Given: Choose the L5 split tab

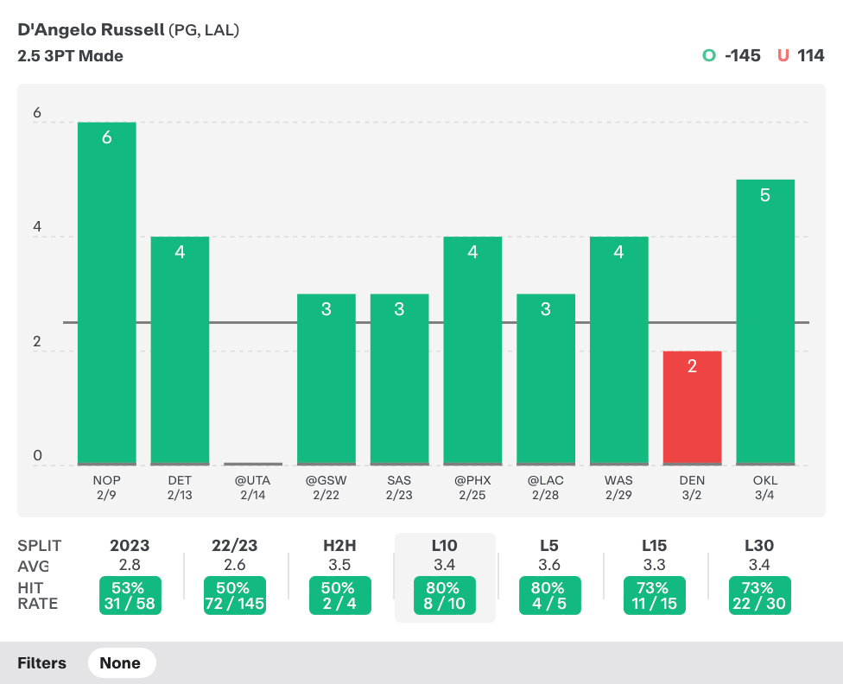Looking at the screenshot, I should [x=549, y=545].
